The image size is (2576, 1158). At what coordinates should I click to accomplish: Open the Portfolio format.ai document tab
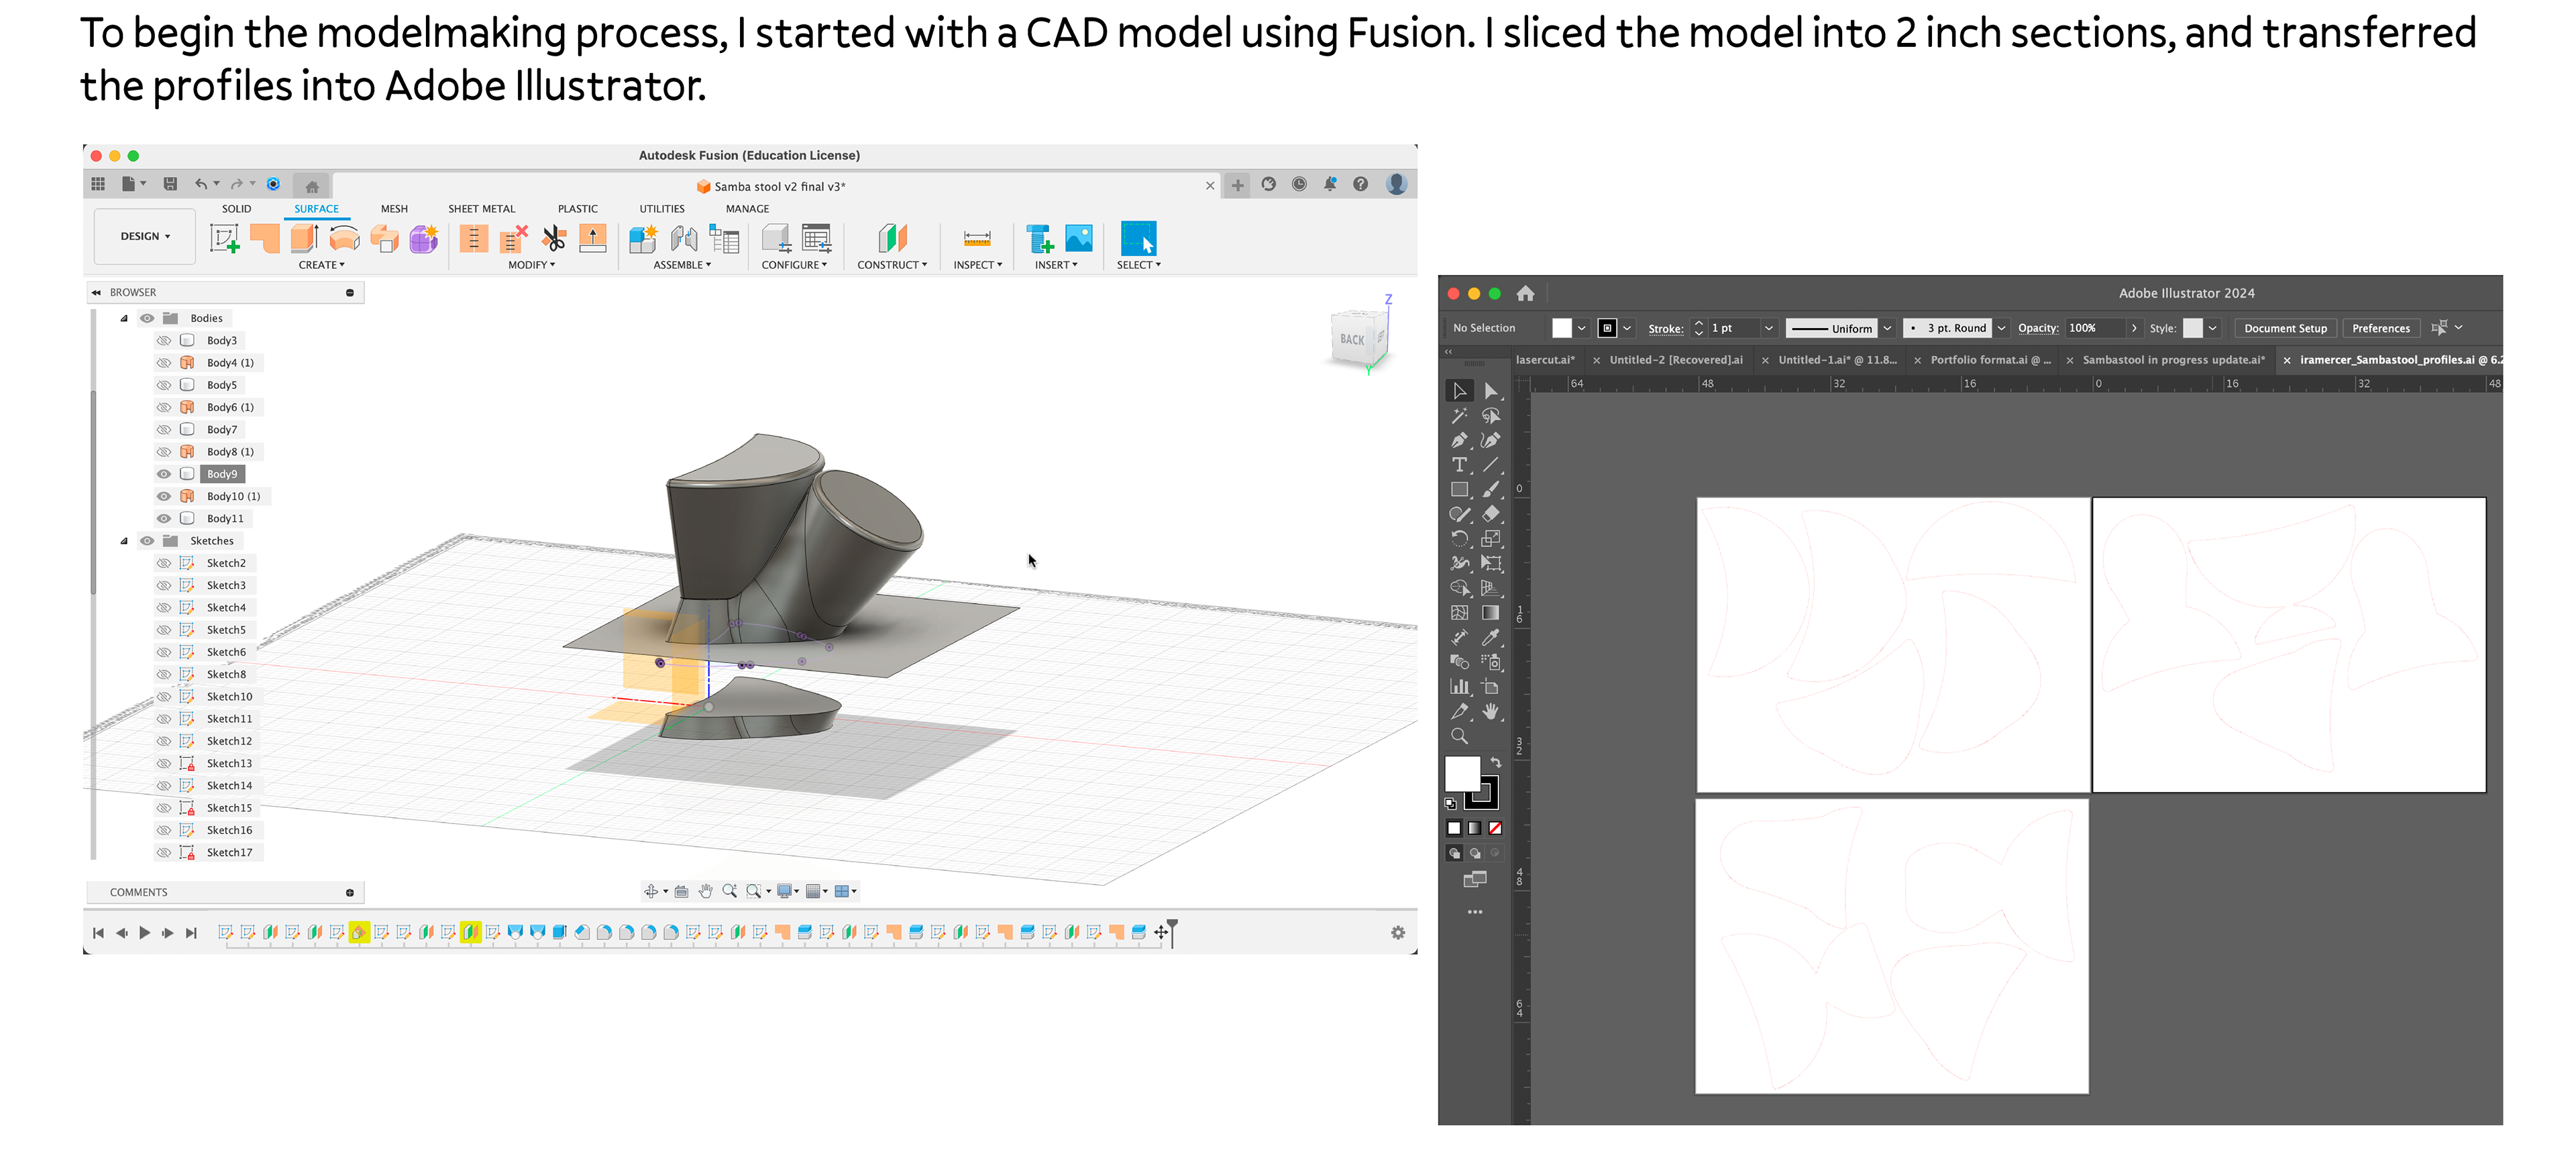click(1989, 359)
